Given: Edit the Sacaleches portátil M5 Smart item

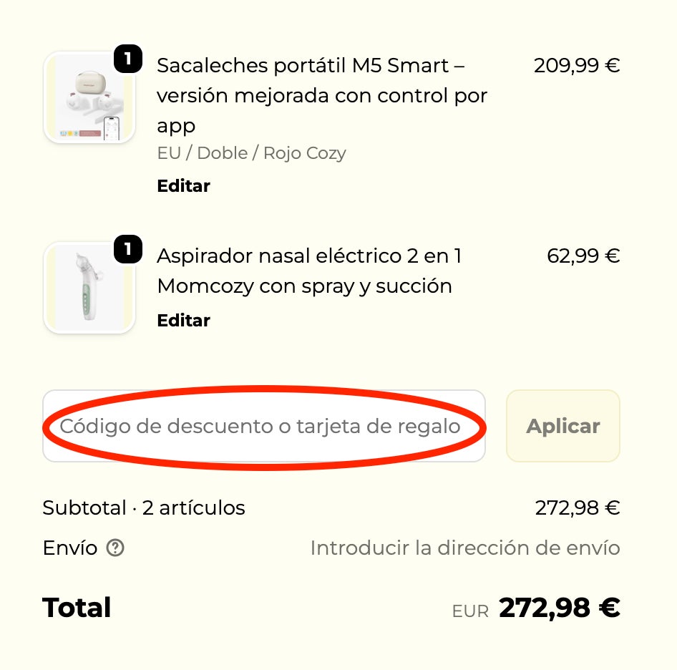Looking at the screenshot, I should [x=183, y=186].
